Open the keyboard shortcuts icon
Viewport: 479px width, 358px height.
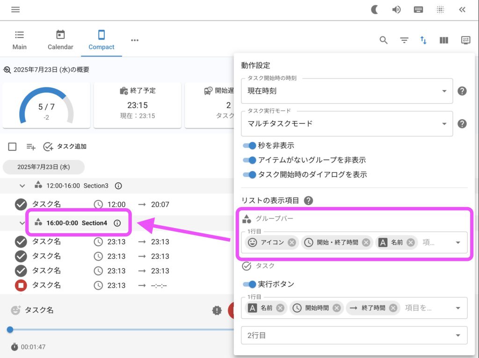click(x=418, y=9)
